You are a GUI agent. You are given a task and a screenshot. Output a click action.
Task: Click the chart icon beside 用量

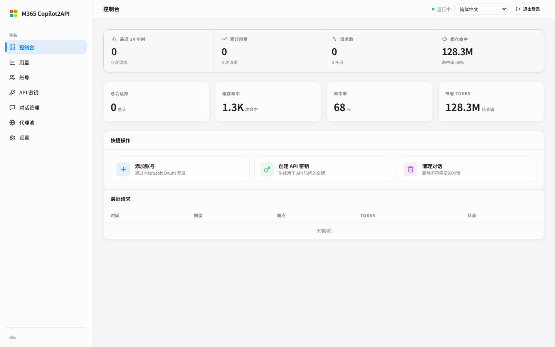click(x=12, y=62)
